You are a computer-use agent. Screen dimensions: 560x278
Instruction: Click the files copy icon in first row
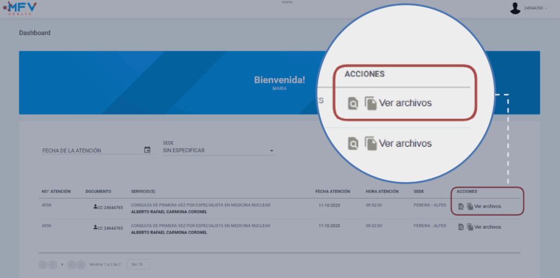(x=470, y=206)
